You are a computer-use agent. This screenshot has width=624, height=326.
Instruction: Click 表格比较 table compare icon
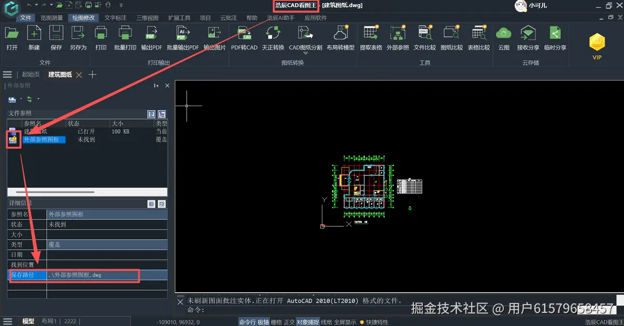click(479, 33)
